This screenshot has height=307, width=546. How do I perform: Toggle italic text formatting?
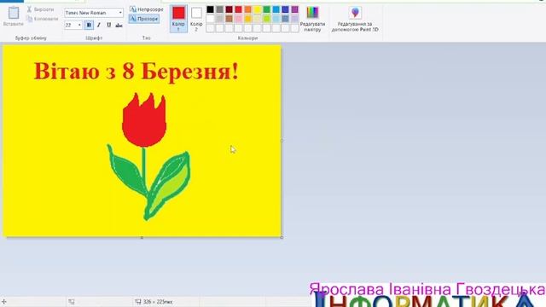point(99,25)
